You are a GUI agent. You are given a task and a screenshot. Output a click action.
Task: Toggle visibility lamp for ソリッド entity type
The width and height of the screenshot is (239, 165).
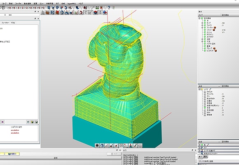tap(205, 30)
